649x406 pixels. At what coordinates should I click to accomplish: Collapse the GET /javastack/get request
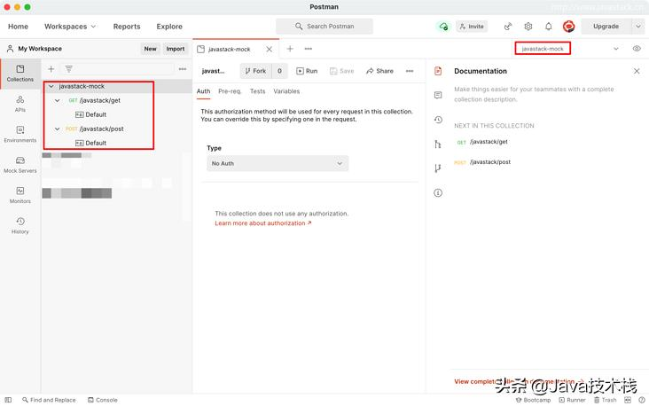coord(57,100)
